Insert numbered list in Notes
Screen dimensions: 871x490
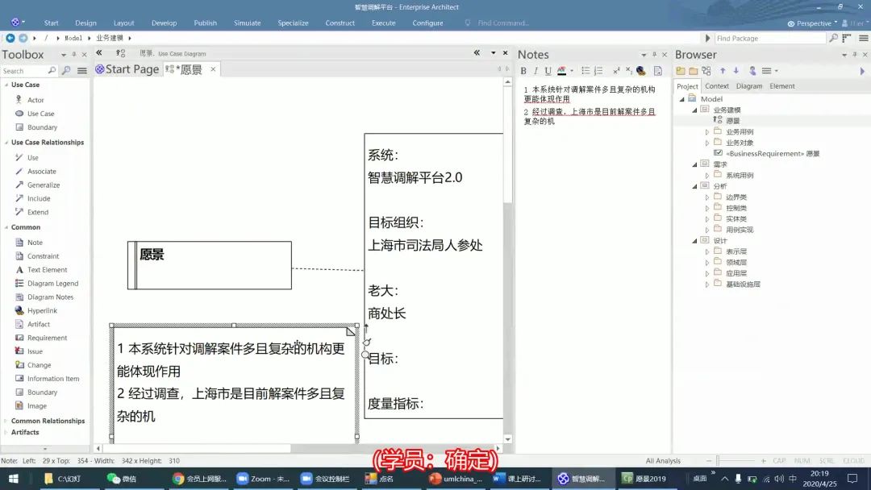[598, 71]
